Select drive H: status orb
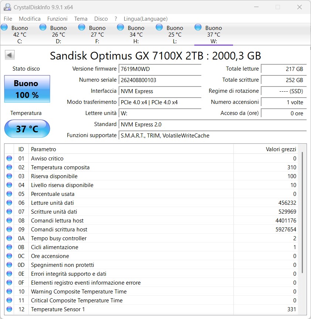The height and width of the screenshot is (319, 311). click(120, 27)
